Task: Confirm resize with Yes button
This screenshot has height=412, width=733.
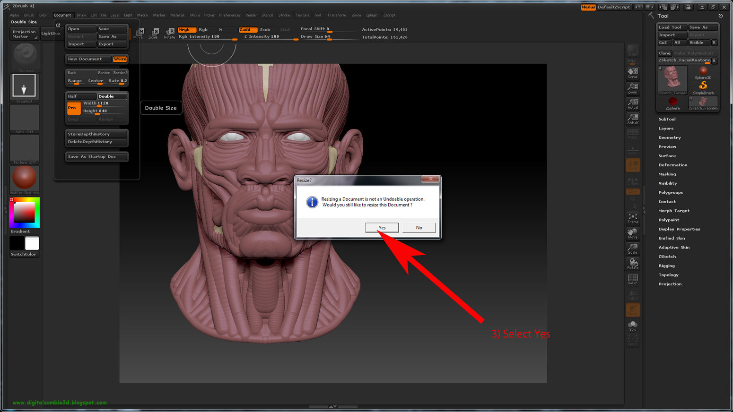Action: tap(382, 228)
